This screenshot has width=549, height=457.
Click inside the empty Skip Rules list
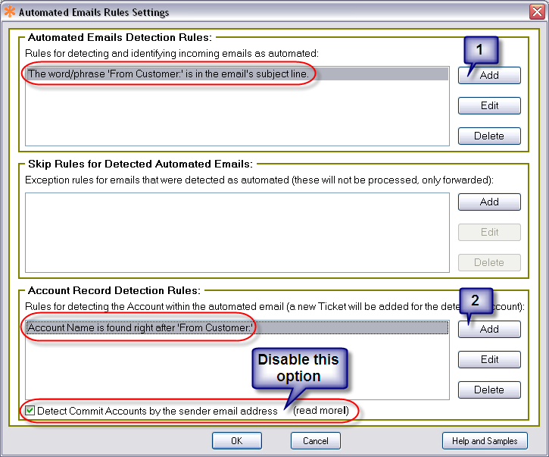pyautogui.click(x=236, y=235)
